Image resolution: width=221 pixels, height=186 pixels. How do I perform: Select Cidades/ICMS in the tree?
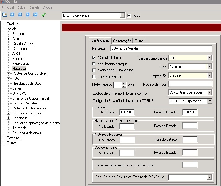[23, 44]
